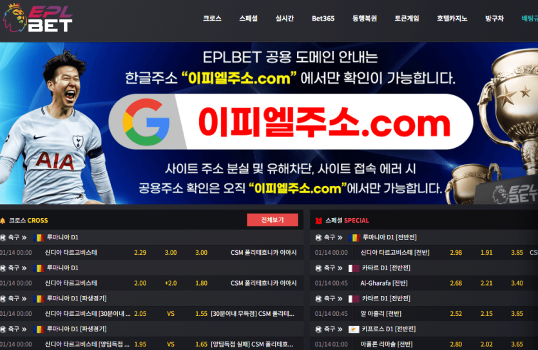Click team name Al-Gharafa [전반]
This screenshot has height=350, width=538.
pyautogui.click(x=384, y=283)
